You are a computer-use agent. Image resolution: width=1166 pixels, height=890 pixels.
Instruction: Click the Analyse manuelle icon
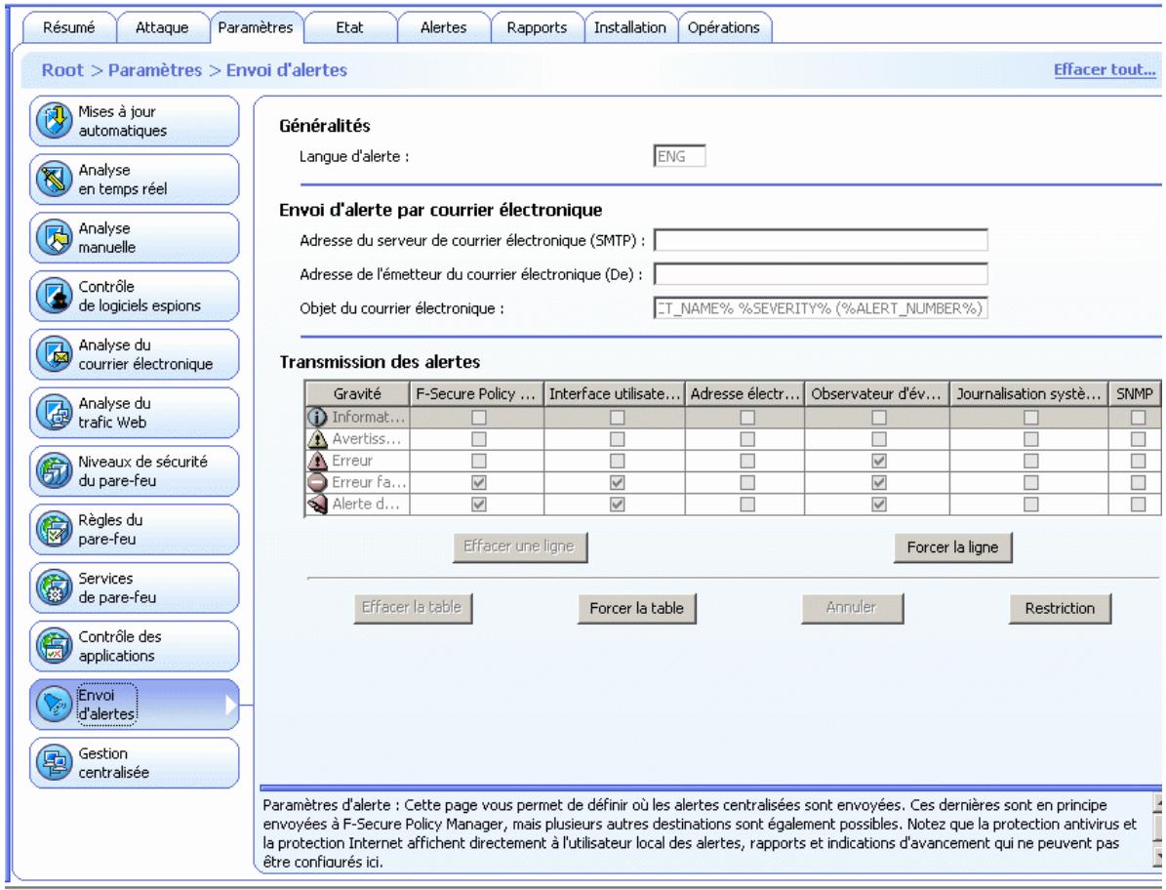[x=55, y=238]
